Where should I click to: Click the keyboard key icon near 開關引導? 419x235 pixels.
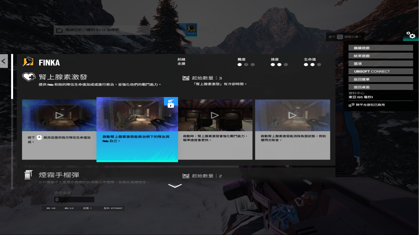coord(340,37)
